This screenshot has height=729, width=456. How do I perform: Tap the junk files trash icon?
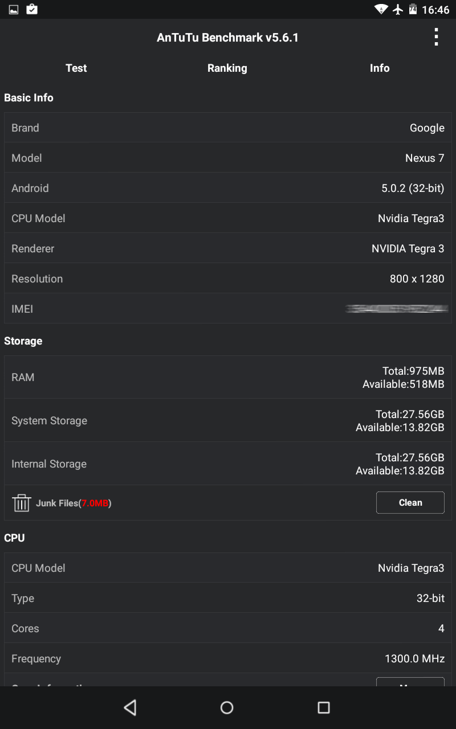coord(22,503)
